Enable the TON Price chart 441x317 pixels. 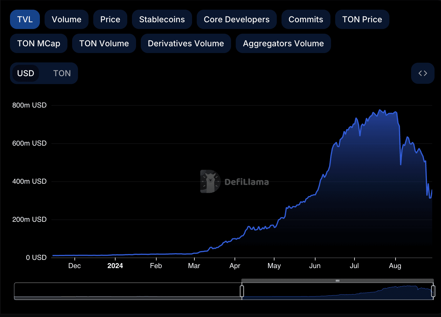point(362,19)
